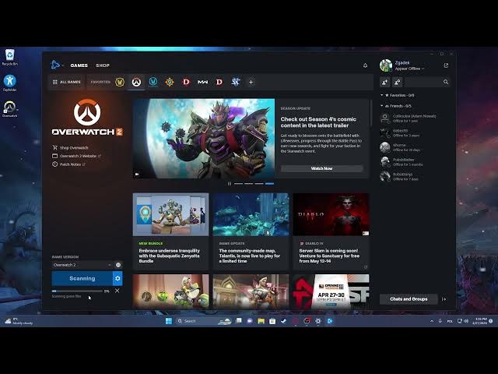Image resolution: width=498 pixels, height=374 pixels.
Task: Select friend offline for 5 months
Action: (415, 162)
